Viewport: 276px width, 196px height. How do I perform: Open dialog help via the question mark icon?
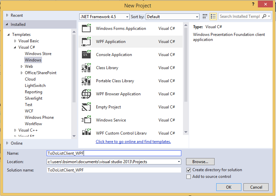point(253,4)
